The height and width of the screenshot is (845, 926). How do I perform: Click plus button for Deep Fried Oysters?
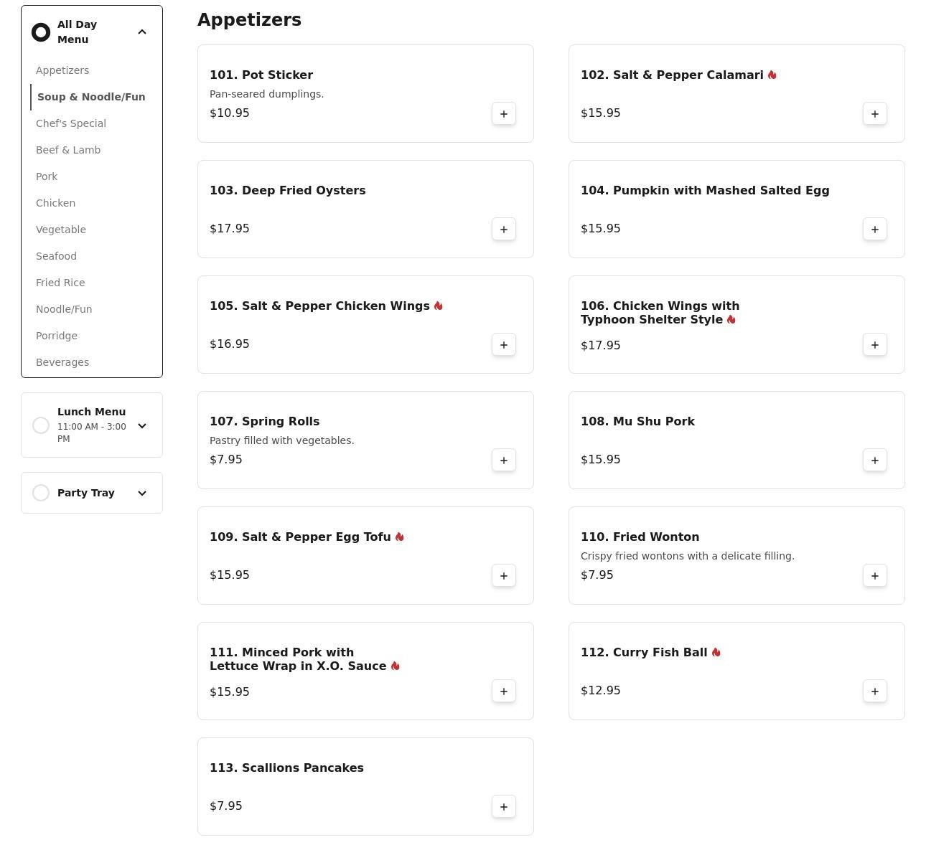pos(503,229)
